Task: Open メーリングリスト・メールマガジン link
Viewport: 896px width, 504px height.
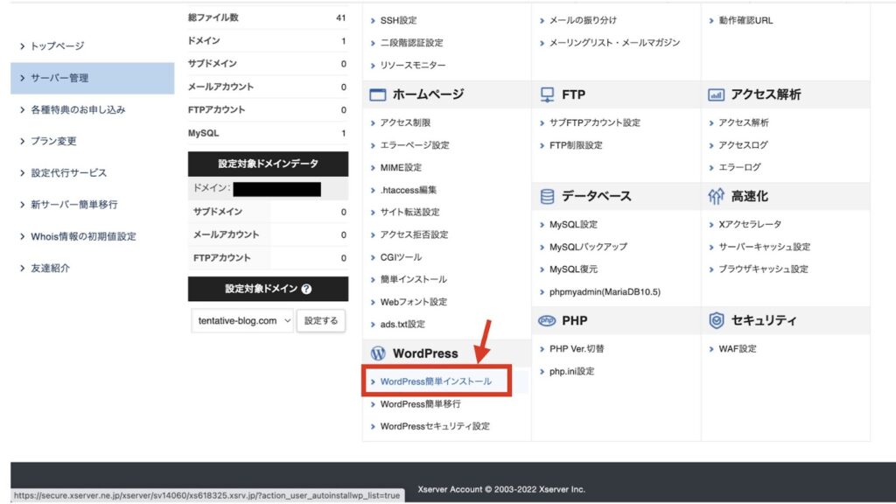Action: [x=614, y=43]
